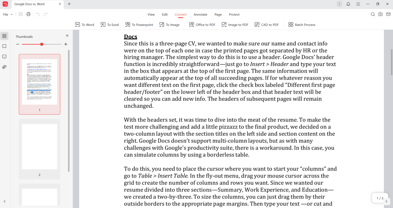Click the italic 'Table > Insert Table.' text

click(x=163, y=176)
